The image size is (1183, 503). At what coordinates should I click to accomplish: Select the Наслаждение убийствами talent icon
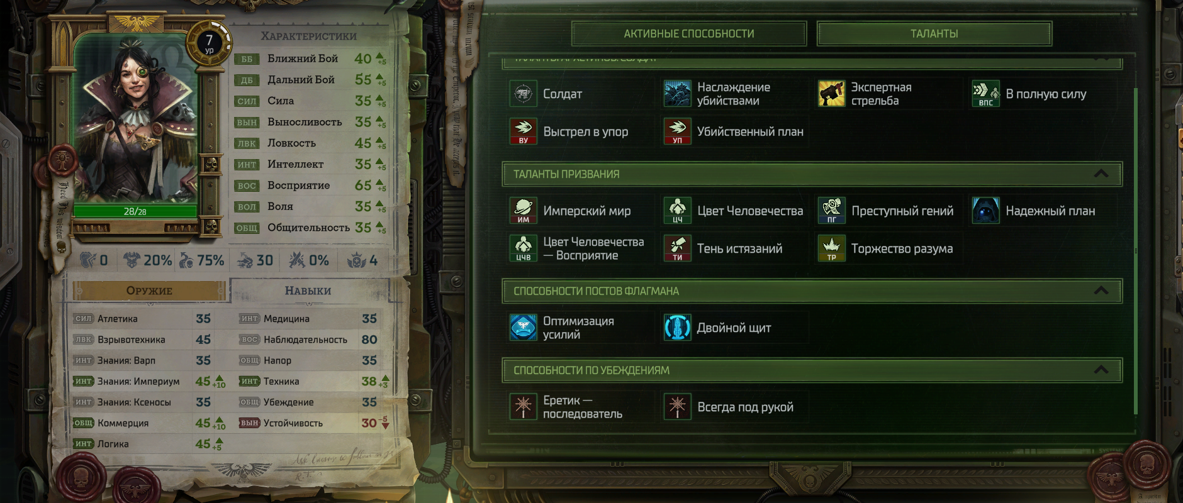click(677, 94)
